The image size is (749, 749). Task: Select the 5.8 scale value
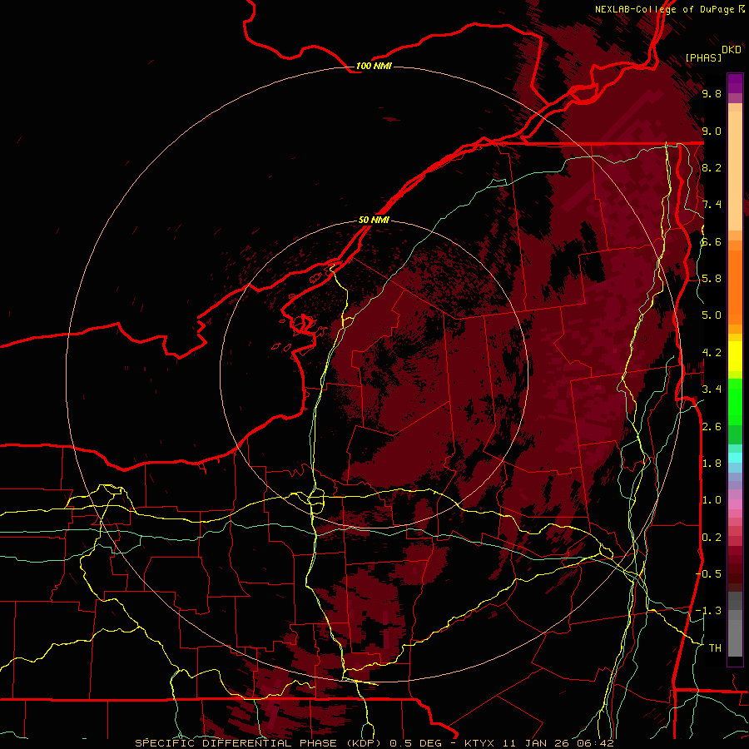[712, 278]
